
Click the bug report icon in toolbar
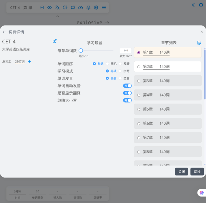[88, 8]
